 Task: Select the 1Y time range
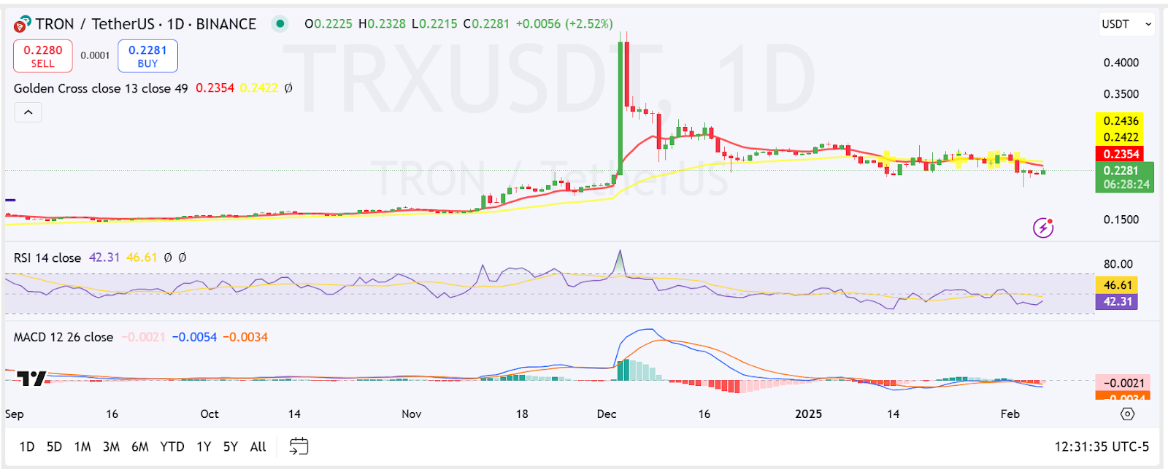click(x=204, y=446)
